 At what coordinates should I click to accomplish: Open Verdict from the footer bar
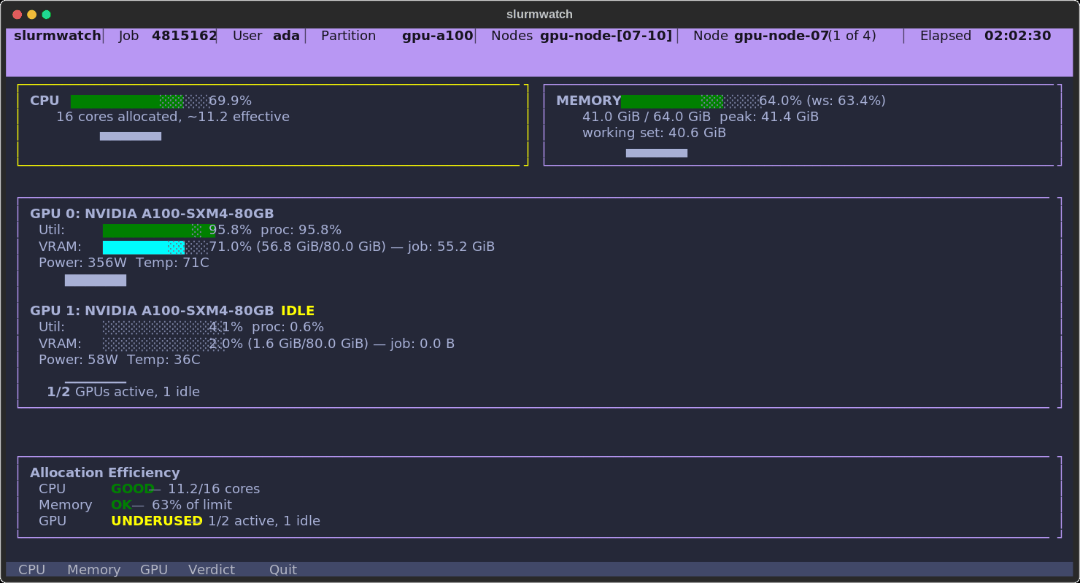coord(212,570)
